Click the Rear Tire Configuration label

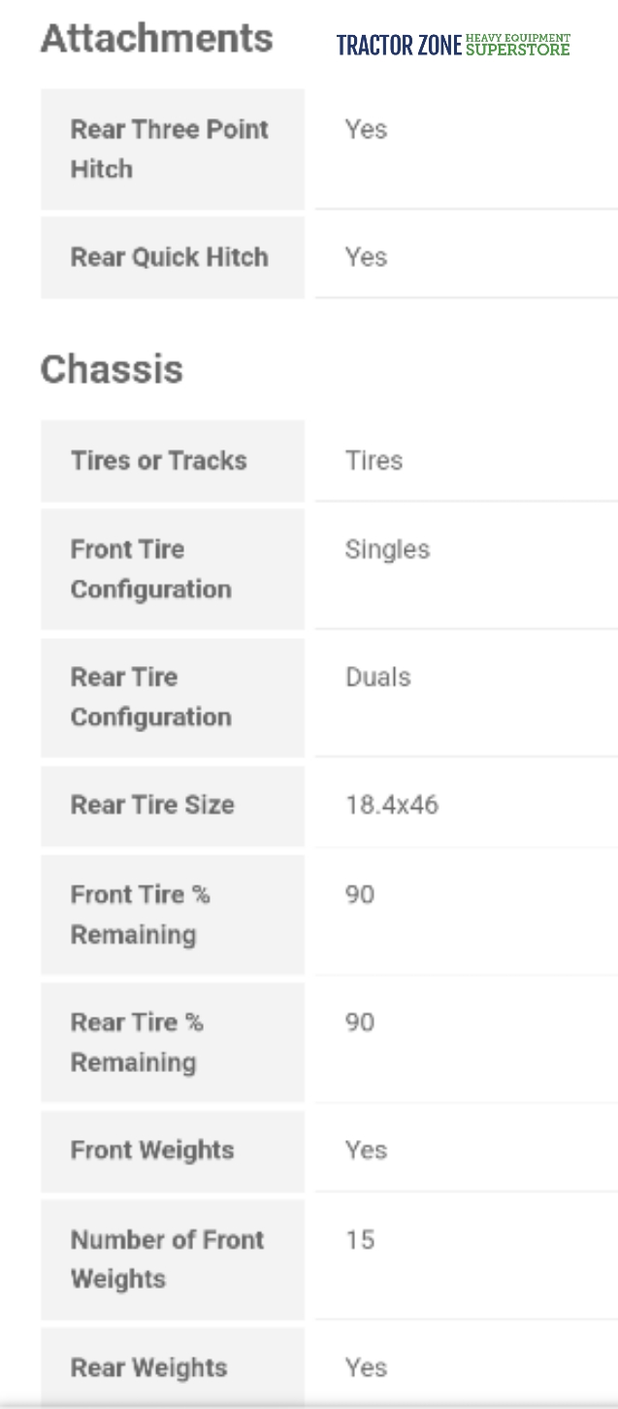tap(150, 697)
